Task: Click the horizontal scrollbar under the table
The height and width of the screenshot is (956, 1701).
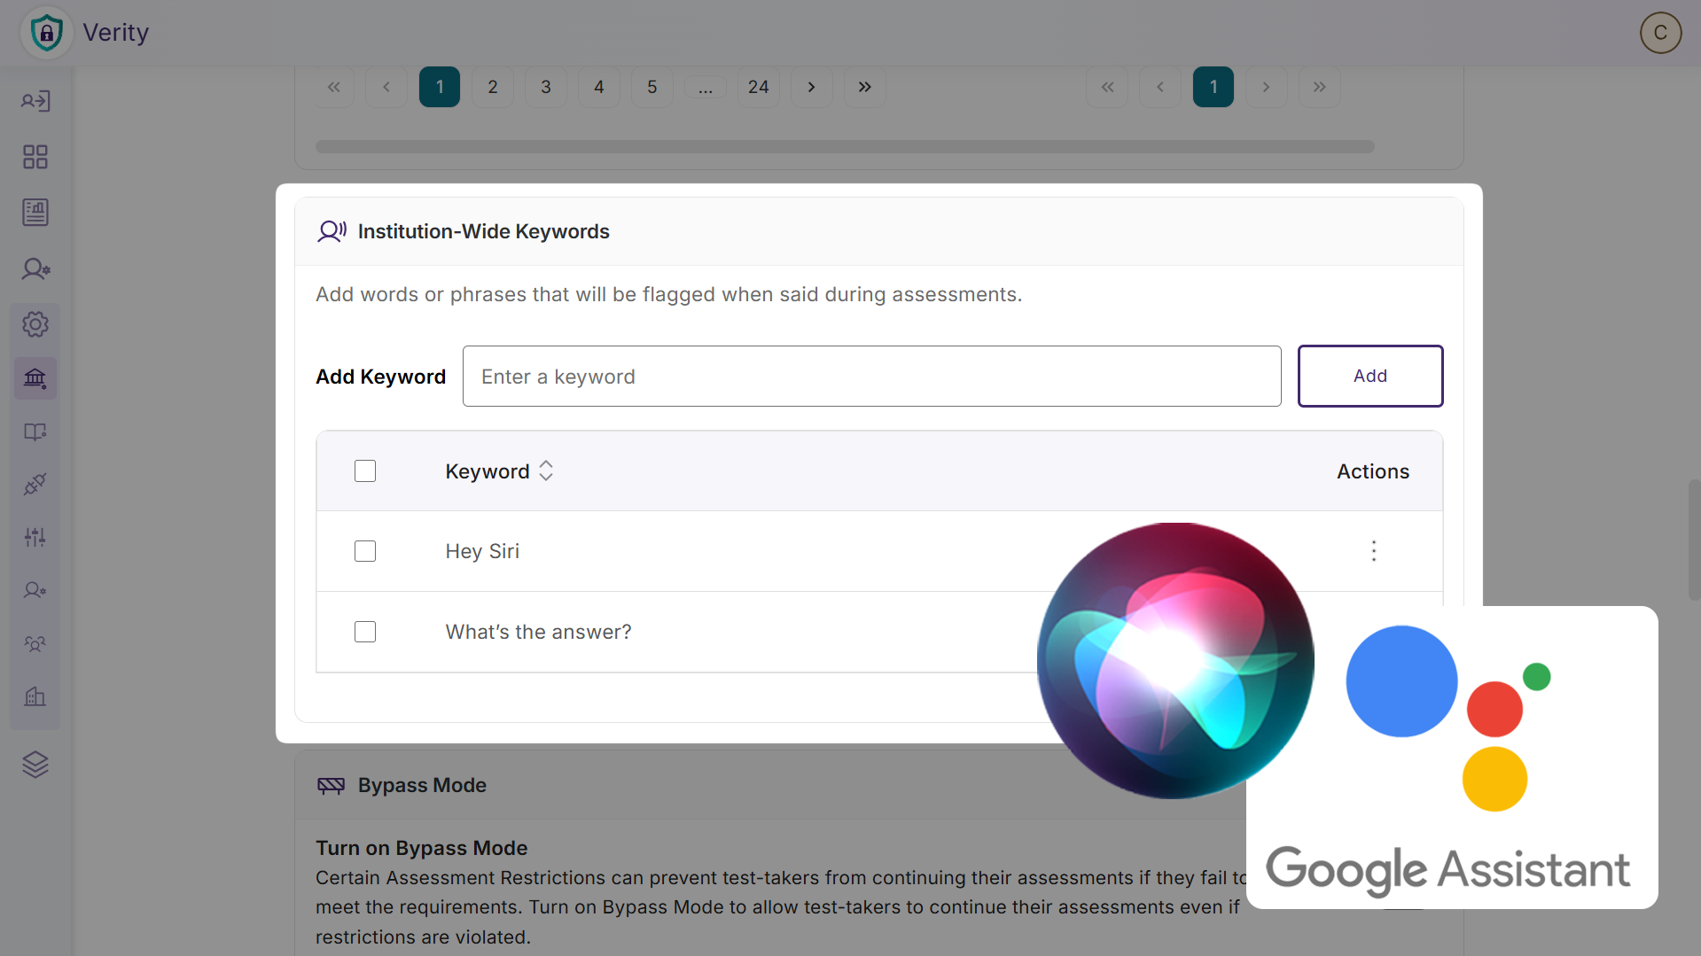Action: tap(845, 147)
